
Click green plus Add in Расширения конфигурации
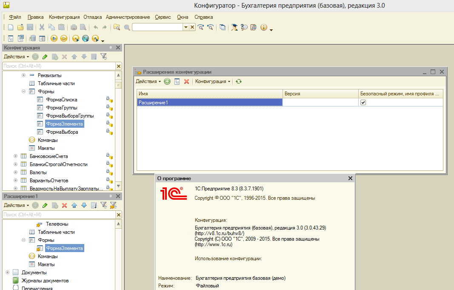tap(167, 81)
